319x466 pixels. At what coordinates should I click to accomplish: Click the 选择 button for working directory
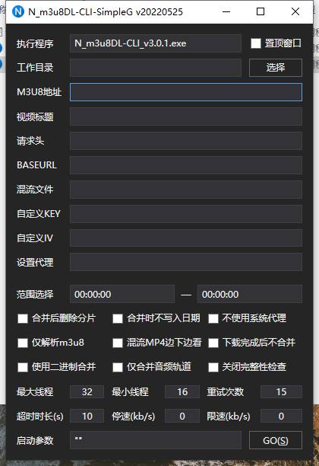pyautogui.click(x=276, y=68)
